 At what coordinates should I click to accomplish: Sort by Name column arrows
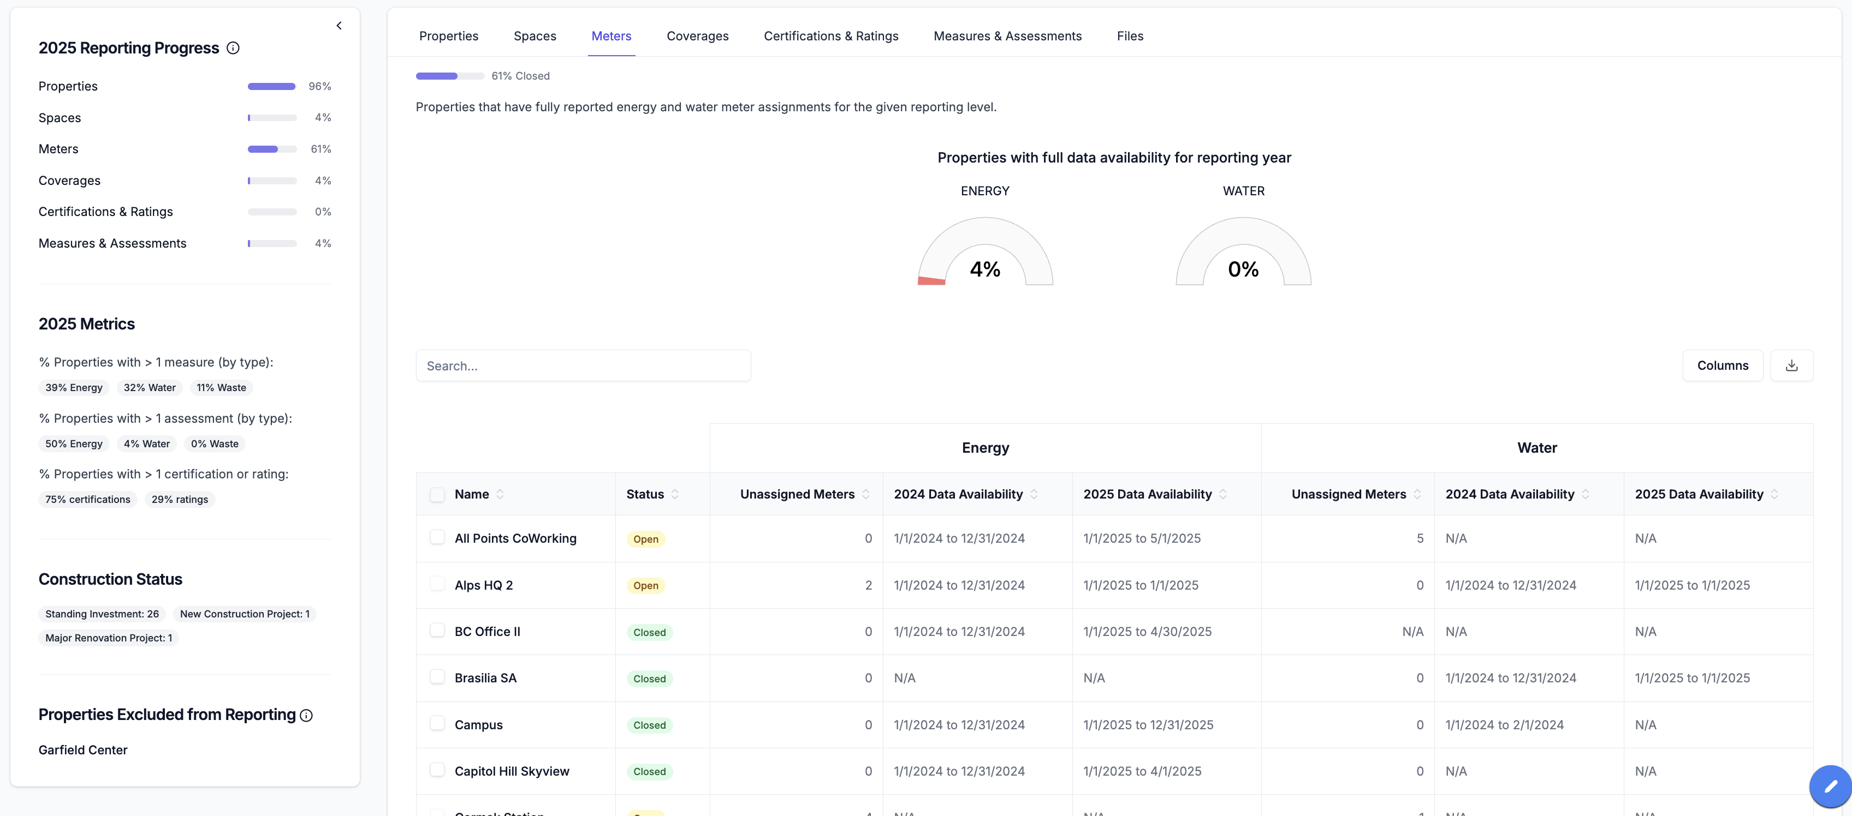click(500, 494)
